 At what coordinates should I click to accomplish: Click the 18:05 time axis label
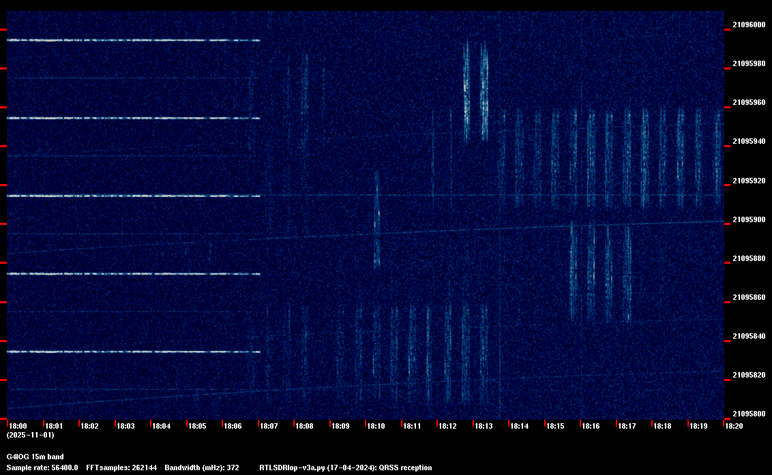coord(197,426)
